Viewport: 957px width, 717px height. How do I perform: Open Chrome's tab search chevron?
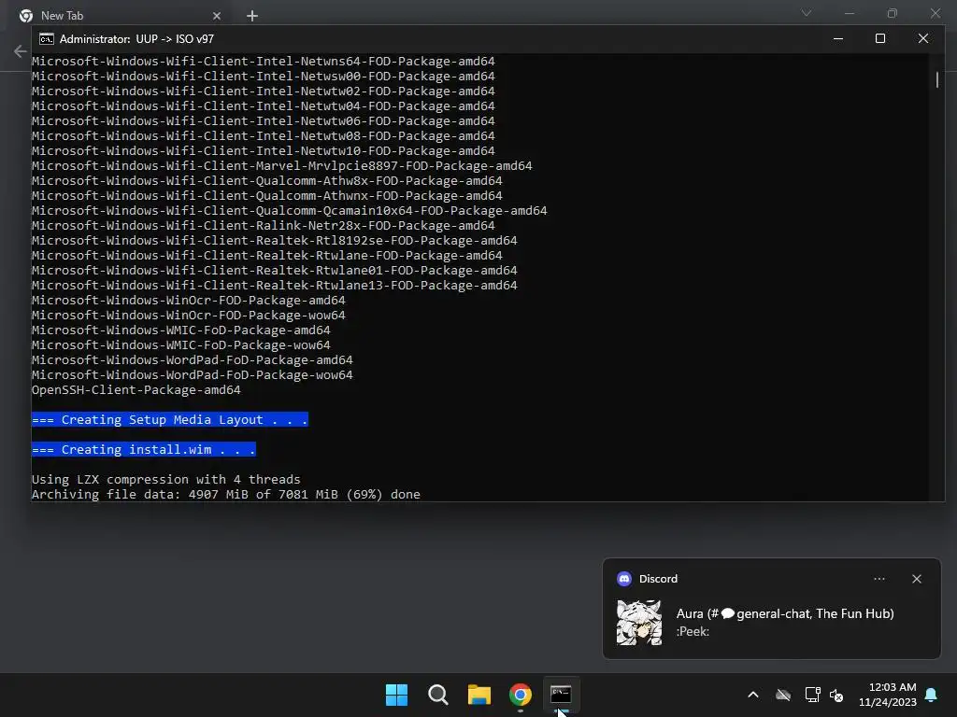click(x=807, y=13)
